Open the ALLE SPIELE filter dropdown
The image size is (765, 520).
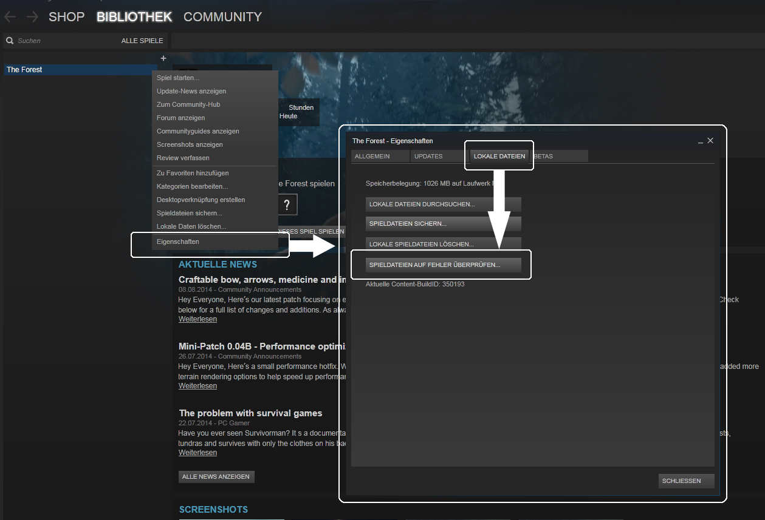(x=142, y=41)
